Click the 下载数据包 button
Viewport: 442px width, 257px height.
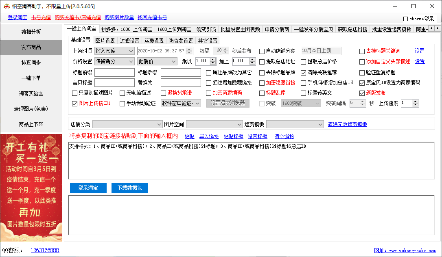coord(130,188)
